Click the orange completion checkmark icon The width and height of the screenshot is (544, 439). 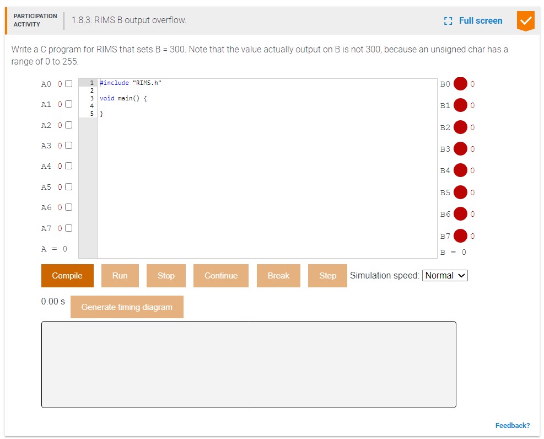(525, 20)
